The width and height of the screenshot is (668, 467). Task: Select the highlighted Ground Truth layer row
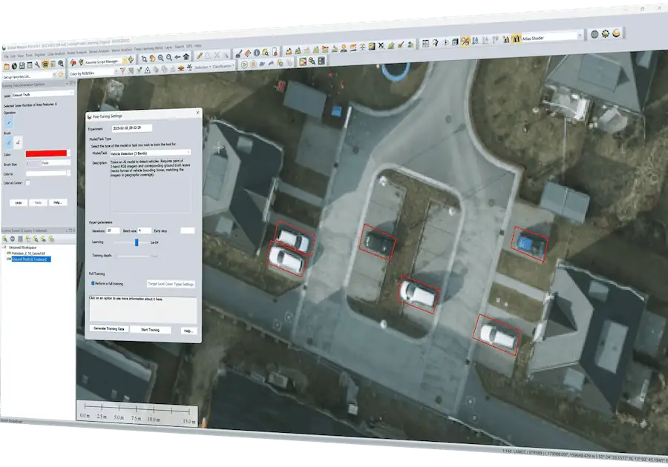[x=30, y=259]
